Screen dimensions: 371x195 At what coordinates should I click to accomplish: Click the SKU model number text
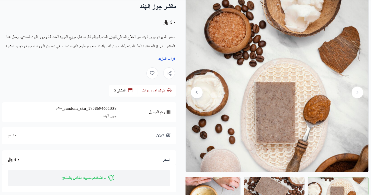tap(86, 112)
